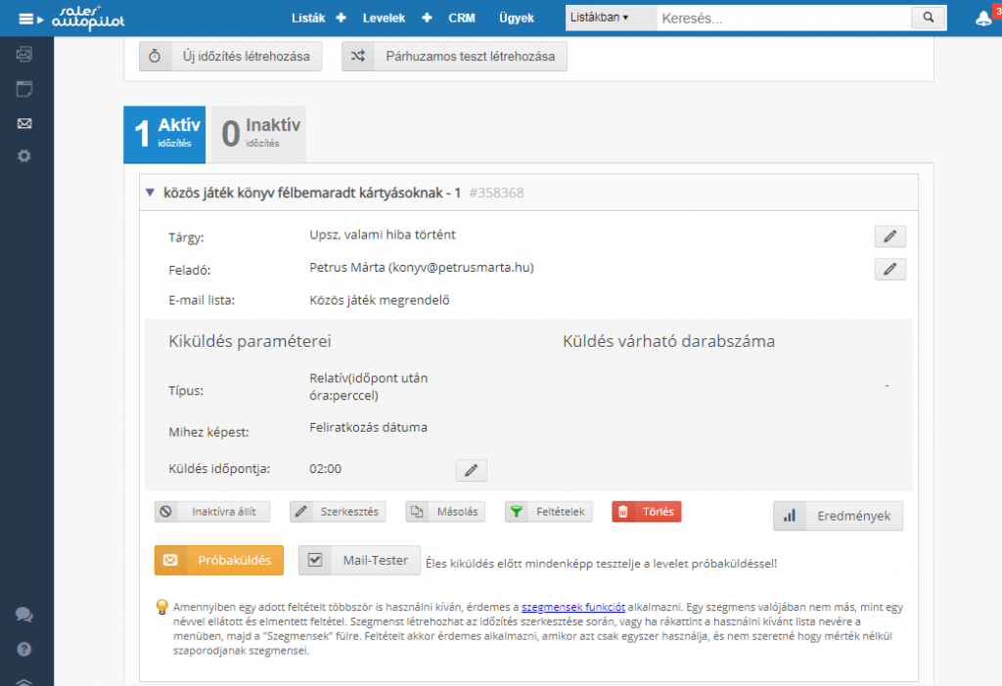Open the hamburger menu next to the logo
The height and width of the screenshot is (686, 1002).
pyautogui.click(x=25, y=18)
